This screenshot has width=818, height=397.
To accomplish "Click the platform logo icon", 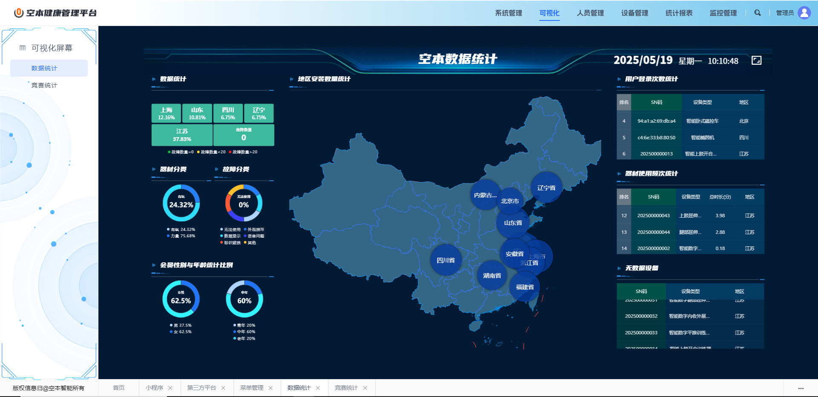I will click(x=18, y=13).
